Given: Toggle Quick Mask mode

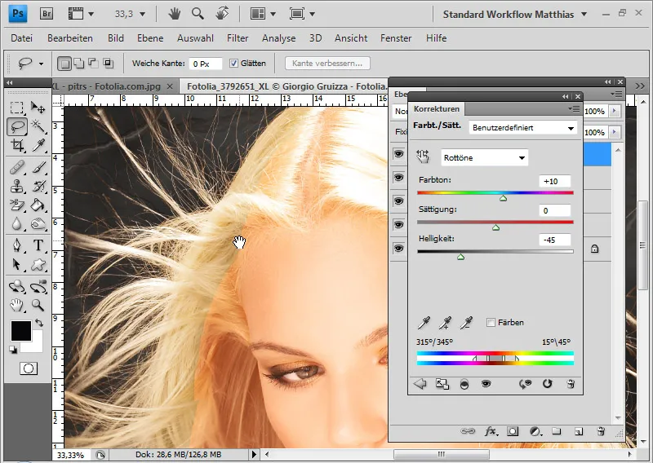Looking at the screenshot, I should (x=28, y=368).
